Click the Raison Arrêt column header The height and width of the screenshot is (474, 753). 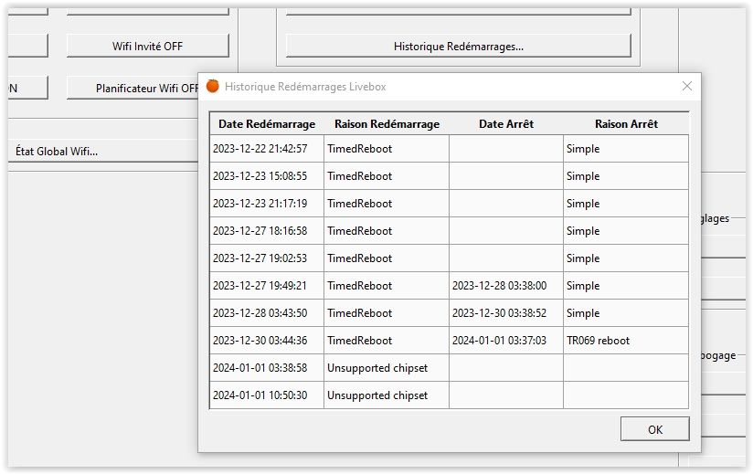point(626,124)
